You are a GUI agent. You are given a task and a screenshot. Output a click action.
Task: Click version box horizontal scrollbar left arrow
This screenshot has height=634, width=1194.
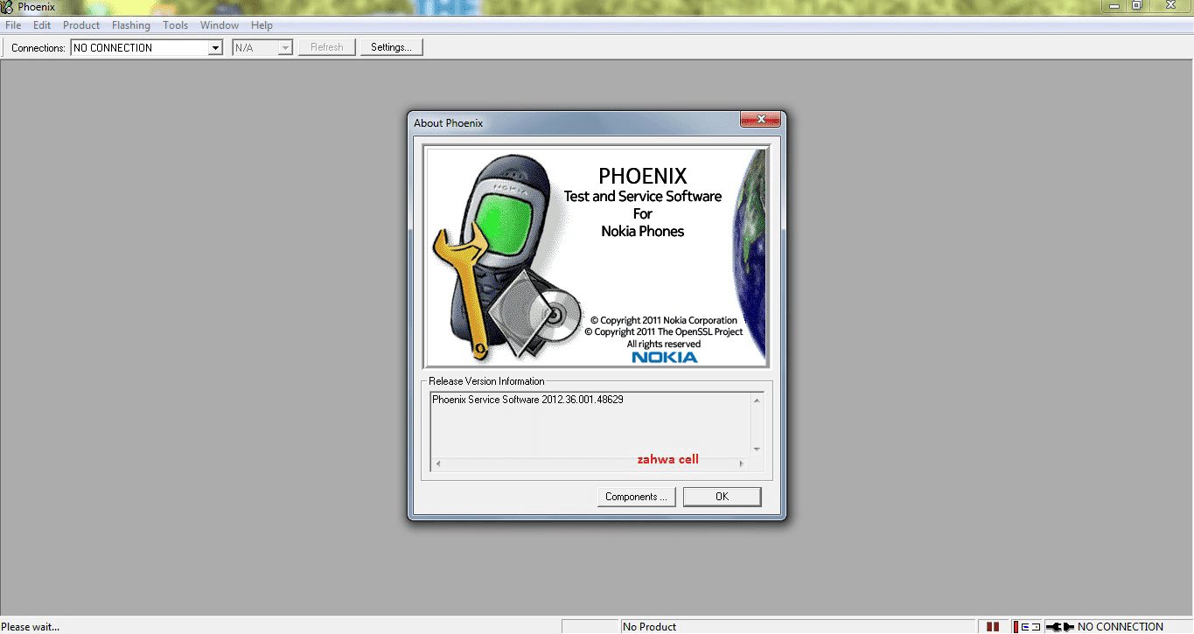[437, 463]
